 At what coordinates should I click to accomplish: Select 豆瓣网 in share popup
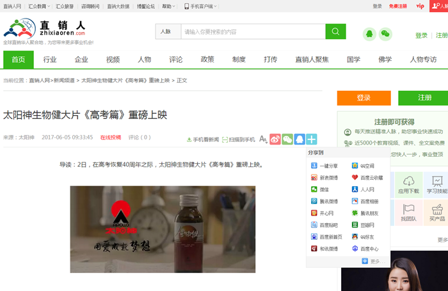[363, 225]
